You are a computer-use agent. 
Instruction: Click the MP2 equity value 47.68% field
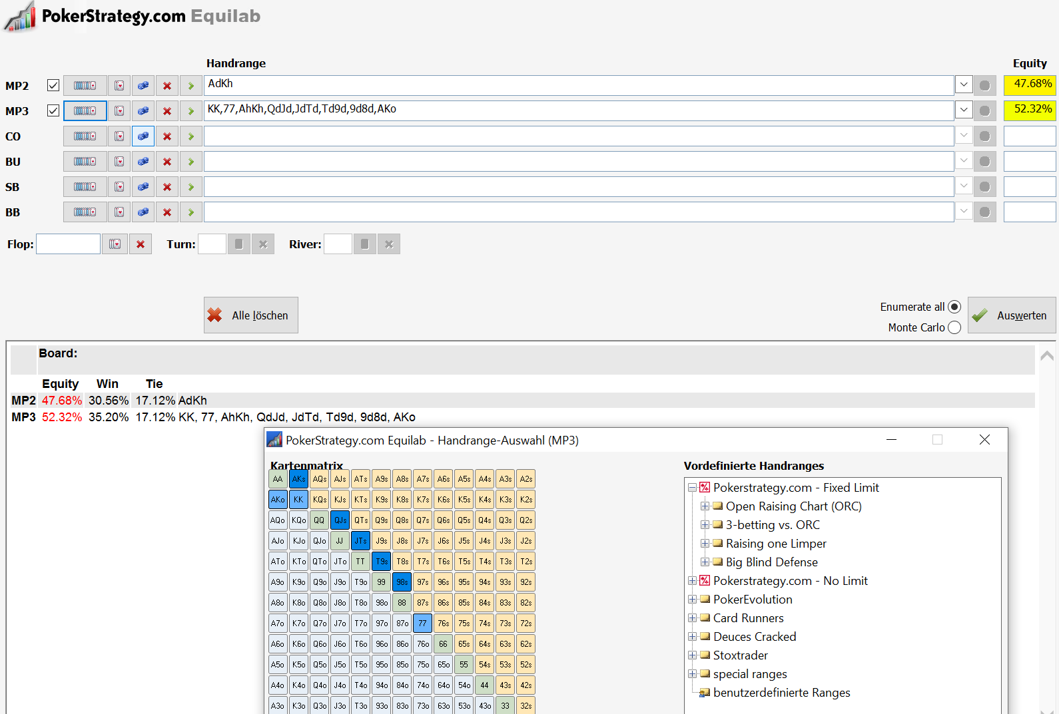click(x=1030, y=85)
